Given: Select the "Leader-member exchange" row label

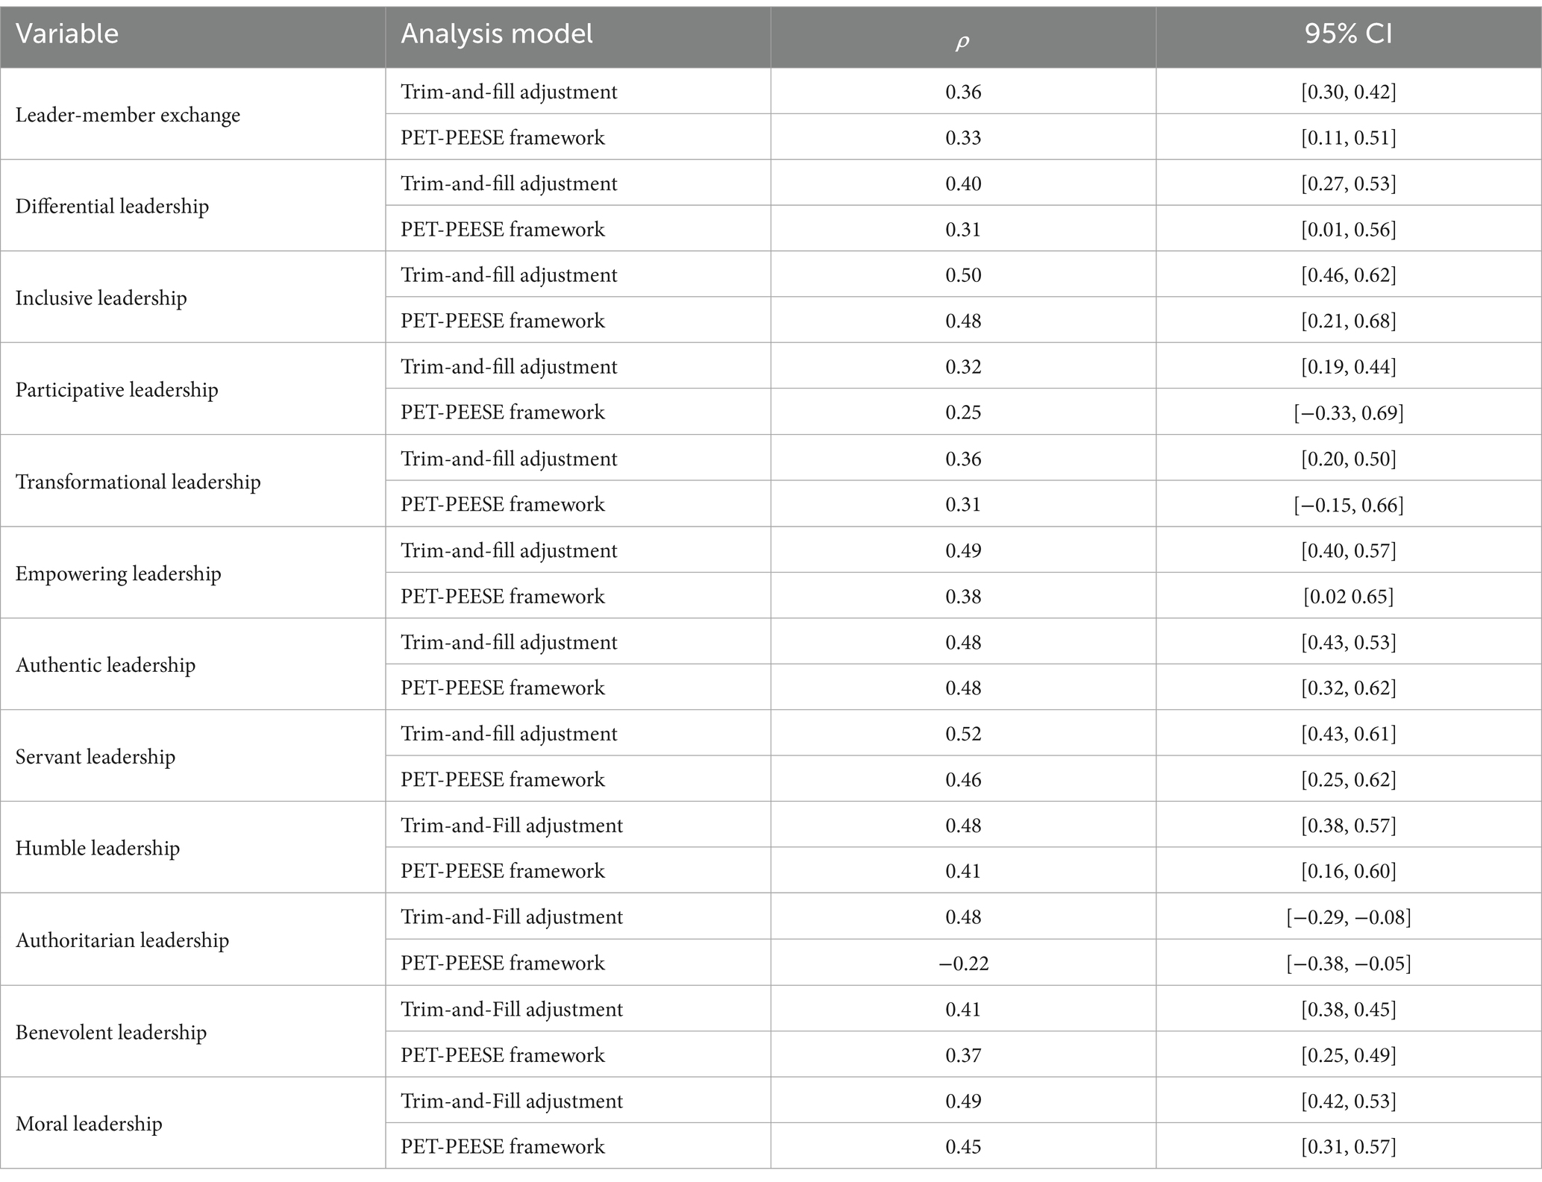Looking at the screenshot, I should click(128, 115).
